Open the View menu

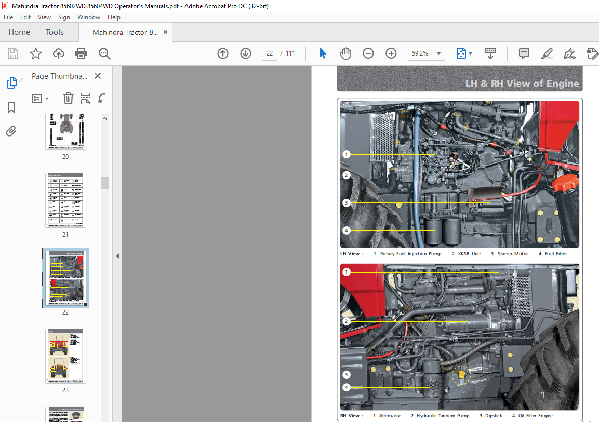[44, 17]
